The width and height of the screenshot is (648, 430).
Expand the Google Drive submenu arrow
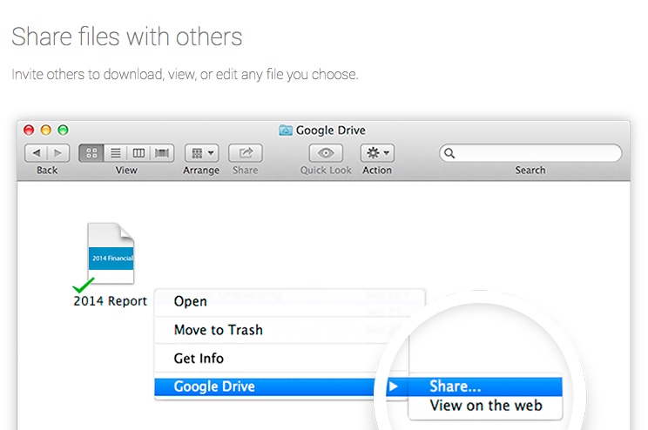pos(394,386)
